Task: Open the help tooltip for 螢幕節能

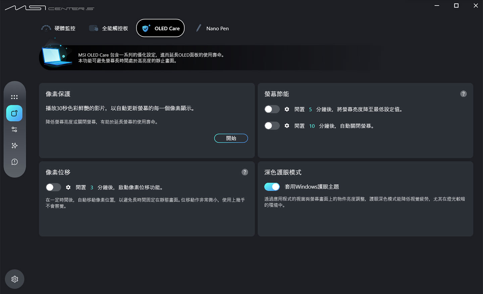Action: [464, 94]
